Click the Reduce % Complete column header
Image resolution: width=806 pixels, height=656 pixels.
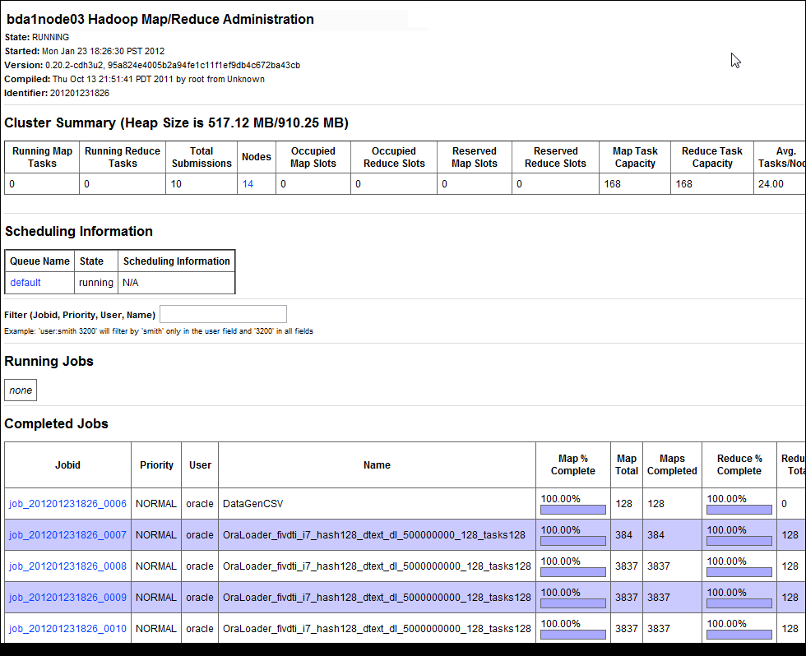click(x=739, y=464)
